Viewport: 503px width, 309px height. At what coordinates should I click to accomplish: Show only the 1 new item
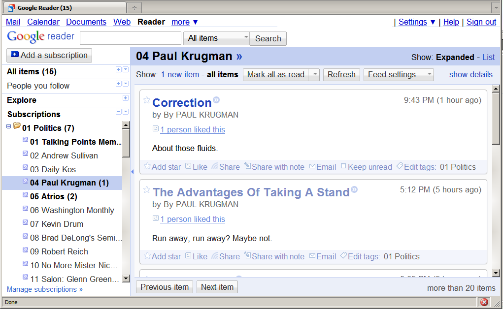[180, 75]
